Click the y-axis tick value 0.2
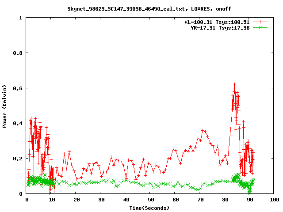Viewport: 283px width, 212px height. (x=18, y=159)
